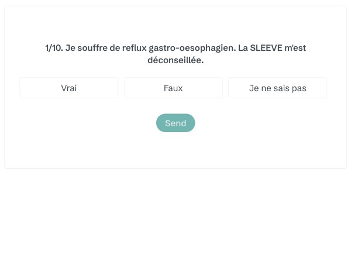Select the "Vrai" answer option

coord(69,88)
